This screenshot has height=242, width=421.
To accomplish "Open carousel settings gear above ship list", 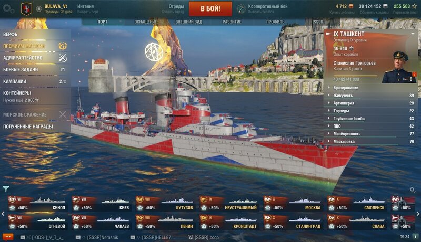I will tap(413, 190).
